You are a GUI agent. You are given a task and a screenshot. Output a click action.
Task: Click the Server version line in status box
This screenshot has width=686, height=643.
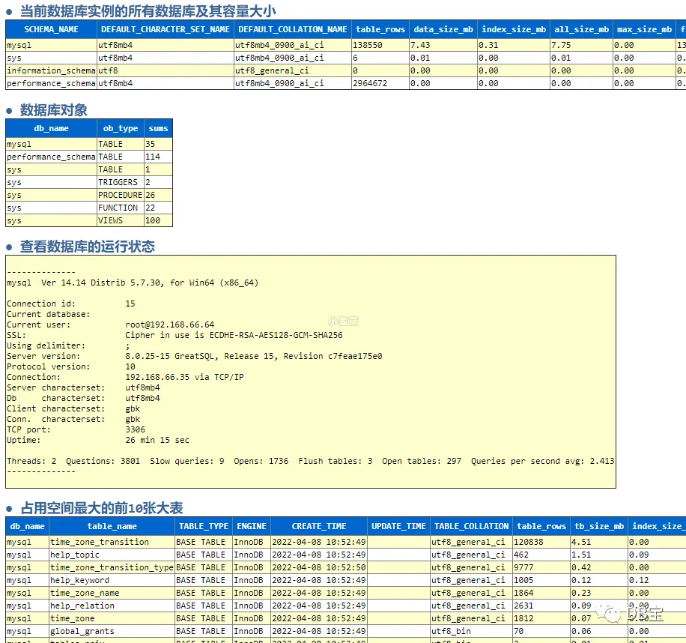[x=194, y=356]
